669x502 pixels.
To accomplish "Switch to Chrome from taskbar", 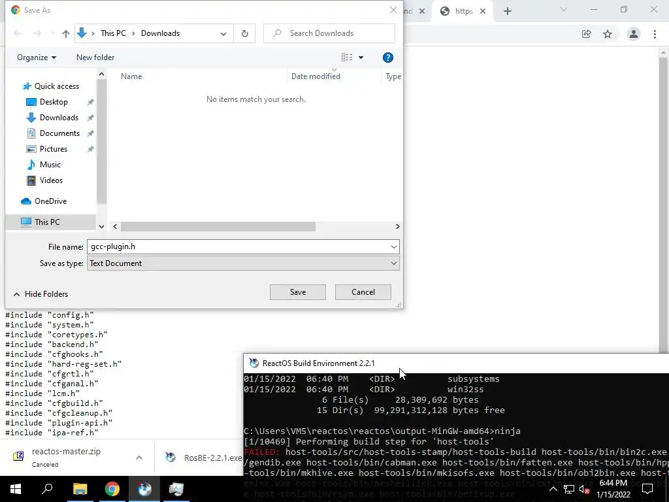I will coord(112,489).
